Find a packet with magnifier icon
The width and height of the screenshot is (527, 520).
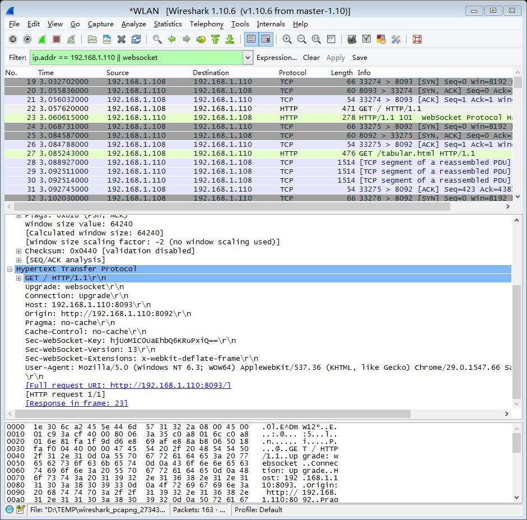click(157, 39)
